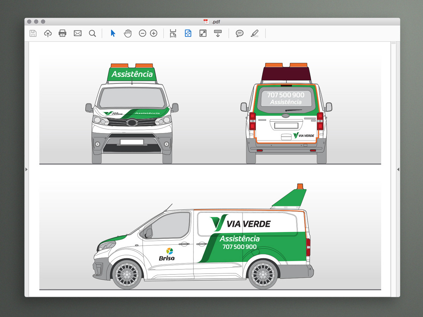Expand the left navigation pane arrow
Screen dimensions: 423x317
pos(26,169)
